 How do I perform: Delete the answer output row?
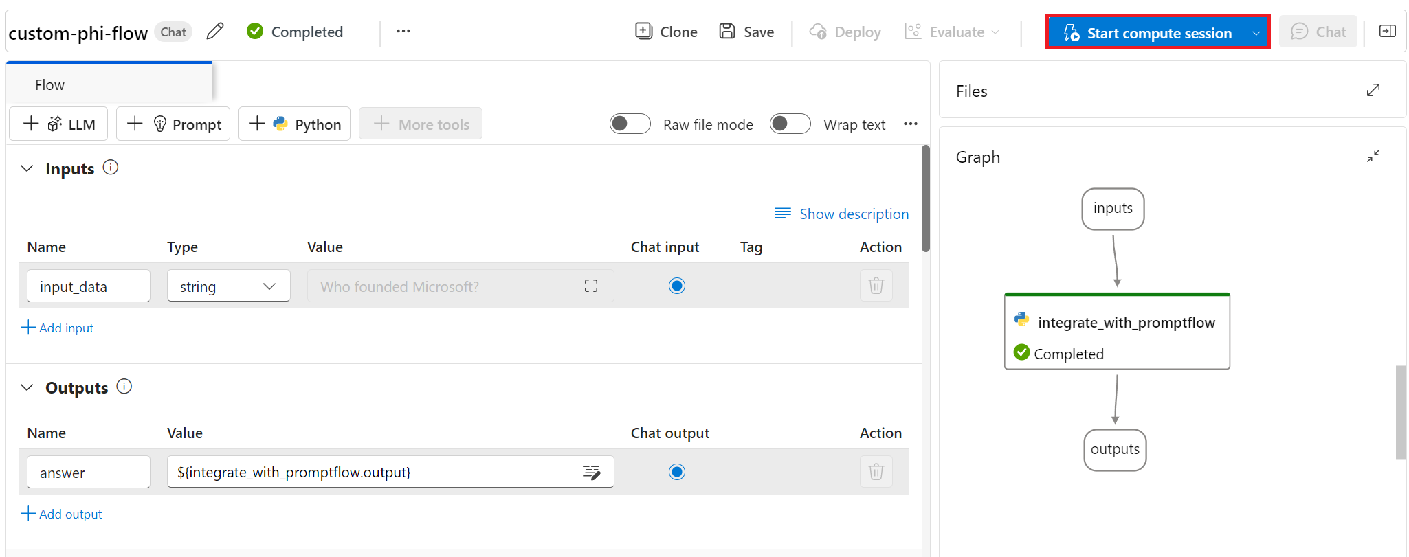click(876, 472)
